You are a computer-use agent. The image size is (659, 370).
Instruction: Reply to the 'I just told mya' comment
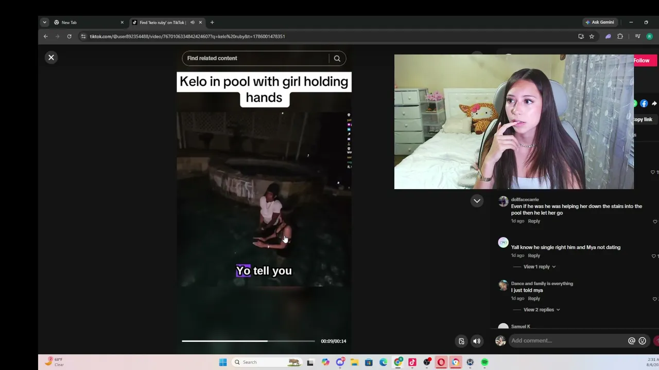[x=534, y=299]
